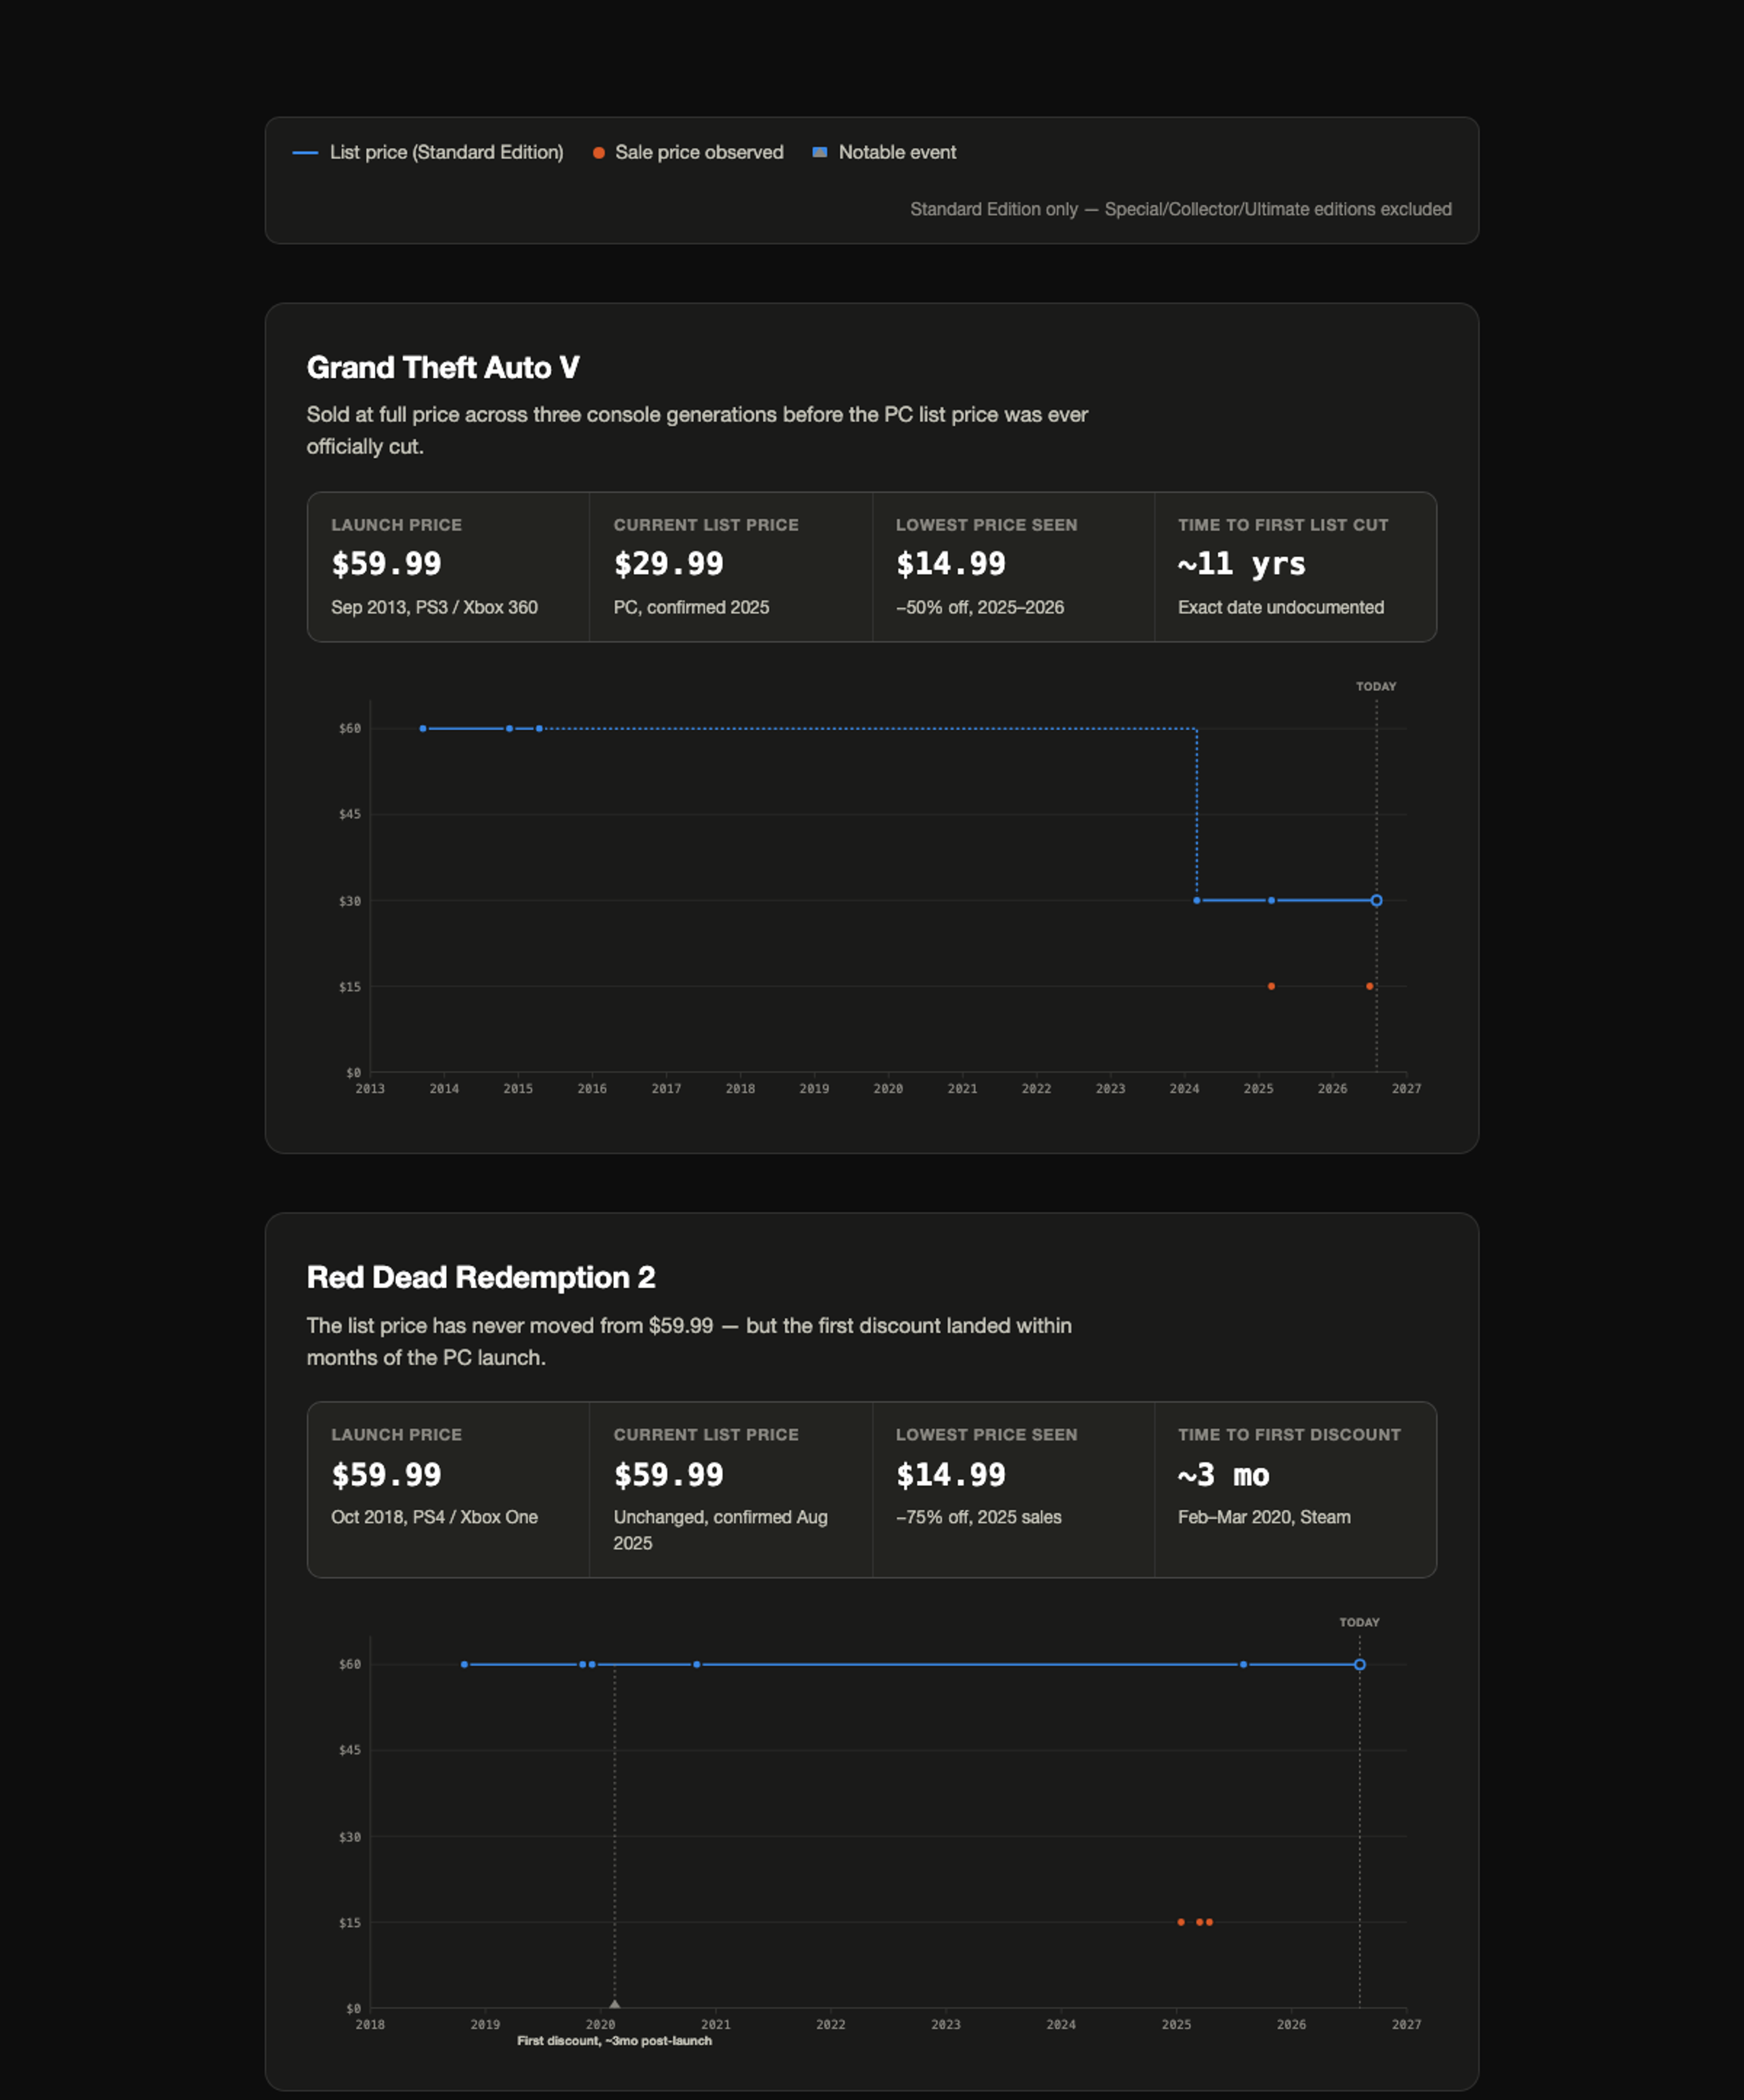The width and height of the screenshot is (1744, 2100).
Task: Click the 2013 x-axis label in GTA V chart
Action: [370, 1088]
